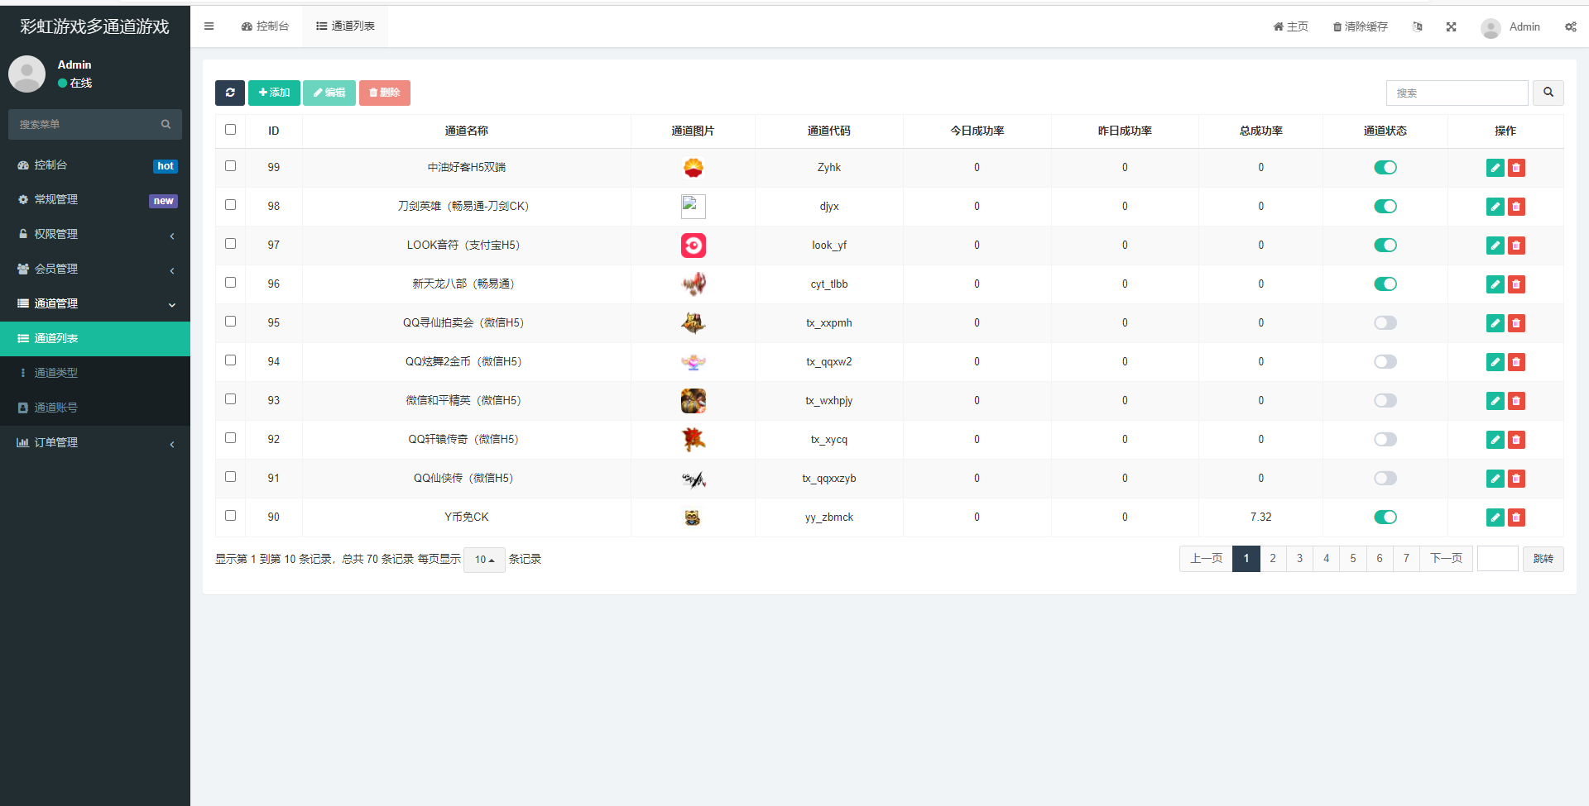
Task: Enable channel status for QQ寻仙拍卖会
Action: [1385, 323]
